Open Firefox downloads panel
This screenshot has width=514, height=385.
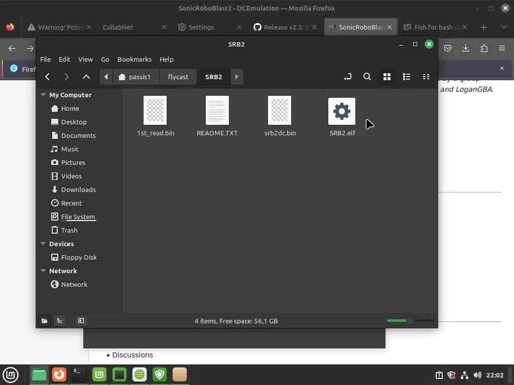465,49
